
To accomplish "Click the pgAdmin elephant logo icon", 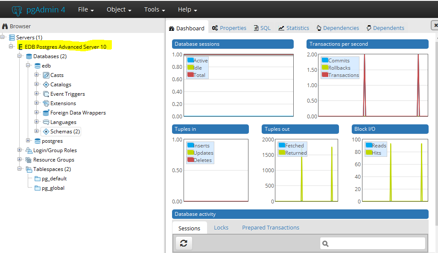I will [x=17, y=10].
